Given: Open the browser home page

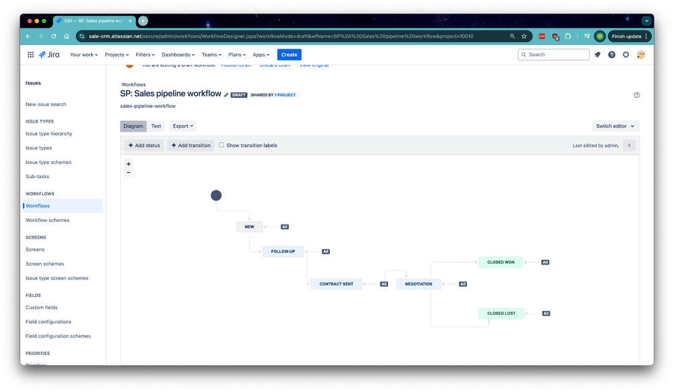Looking at the screenshot, I should pyautogui.click(x=67, y=36).
